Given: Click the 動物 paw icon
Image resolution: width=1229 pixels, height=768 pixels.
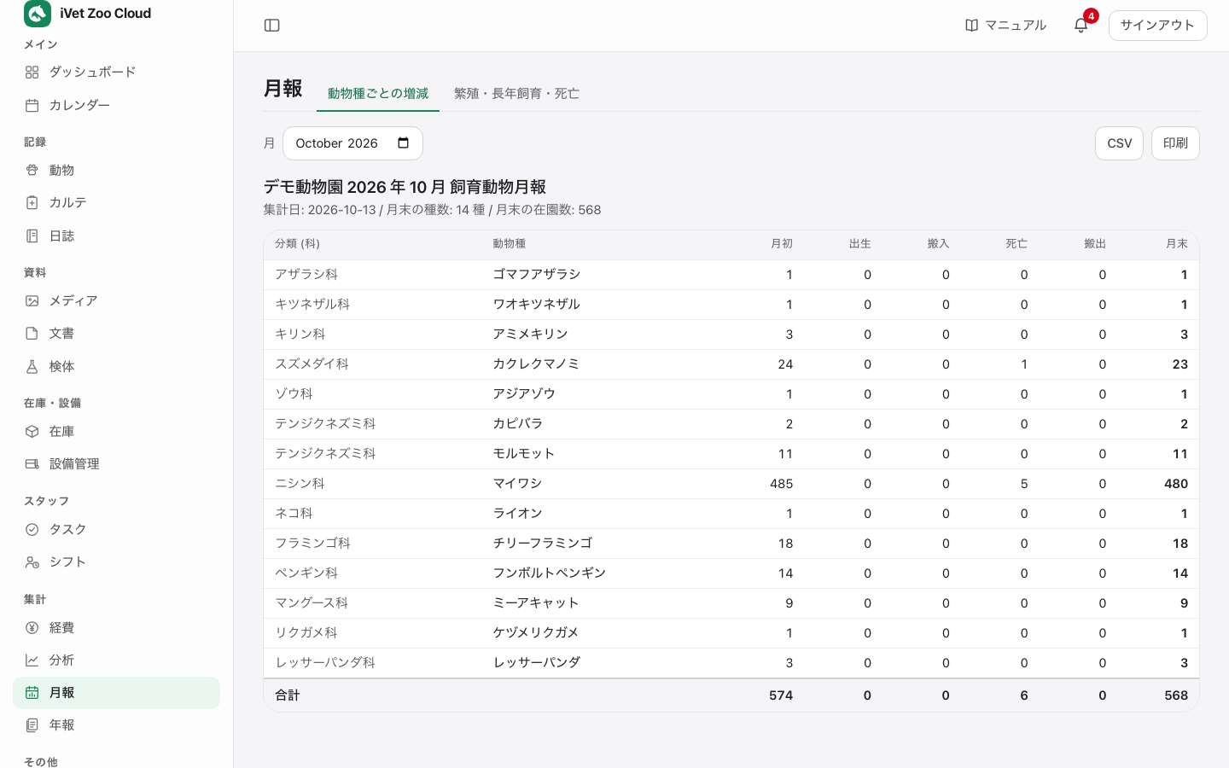Looking at the screenshot, I should (x=32, y=170).
